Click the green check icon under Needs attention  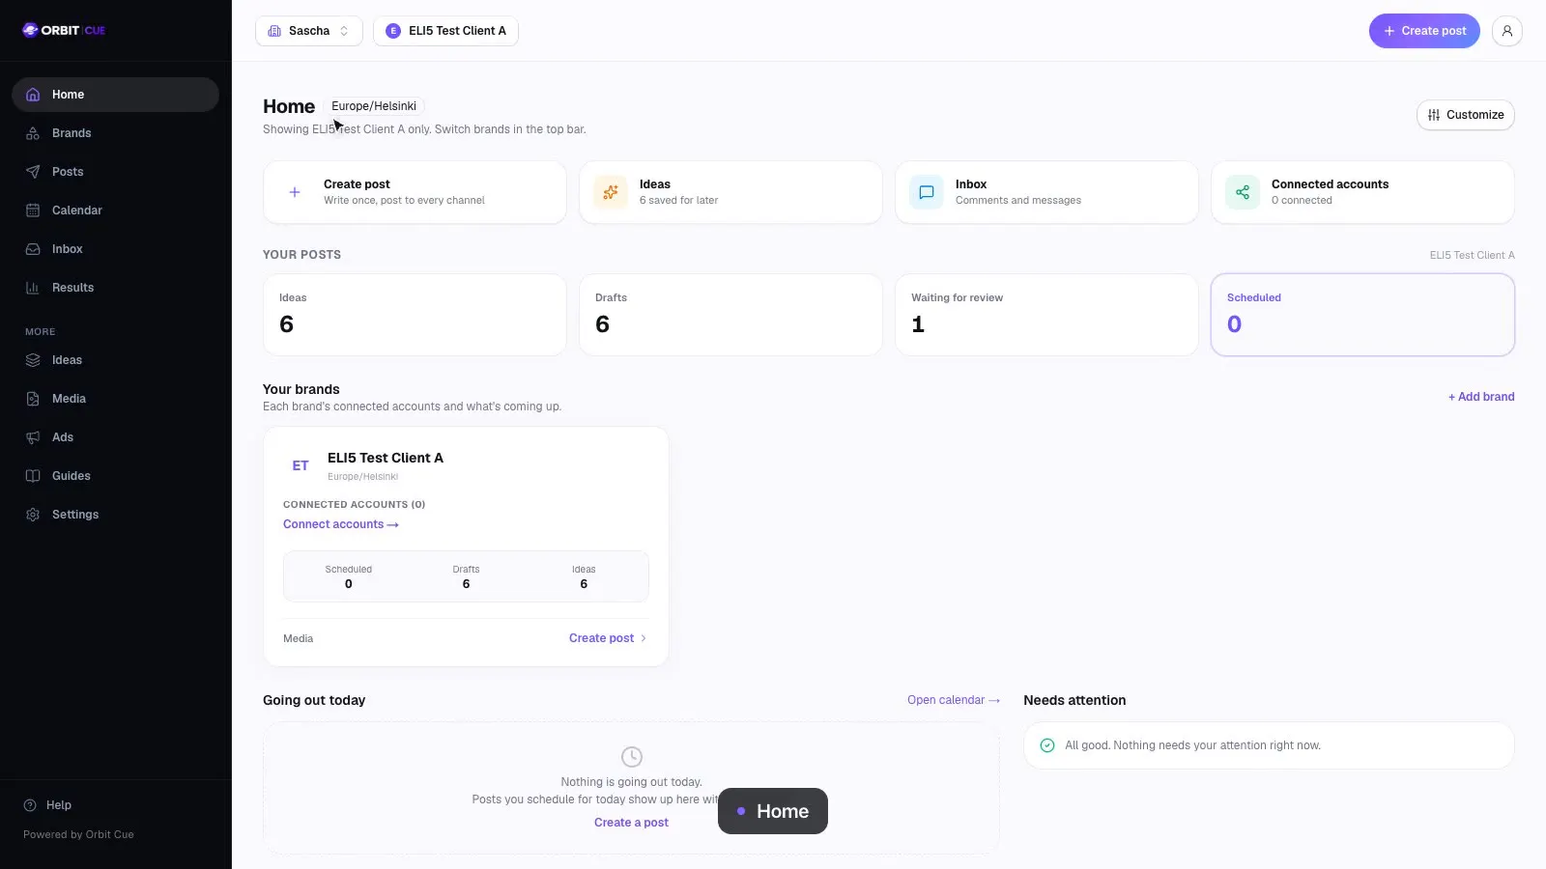(1047, 745)
